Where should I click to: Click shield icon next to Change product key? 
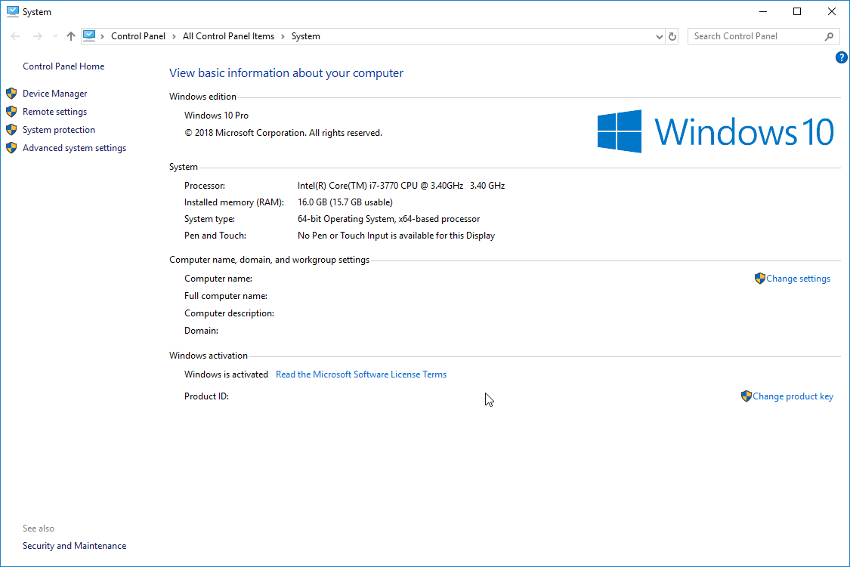(x=746, y=396)
